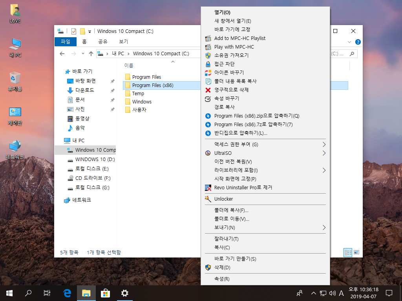This screenshot has height=301, width=402.
Task: Open Task View on taskbar
Action: point(47,293)
